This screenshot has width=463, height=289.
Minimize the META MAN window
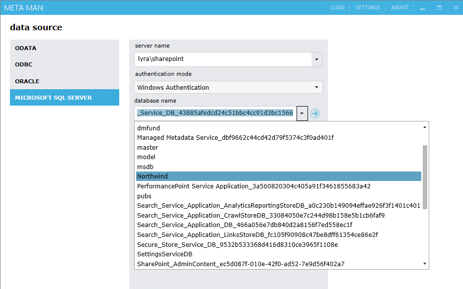[x=423, y=8]
